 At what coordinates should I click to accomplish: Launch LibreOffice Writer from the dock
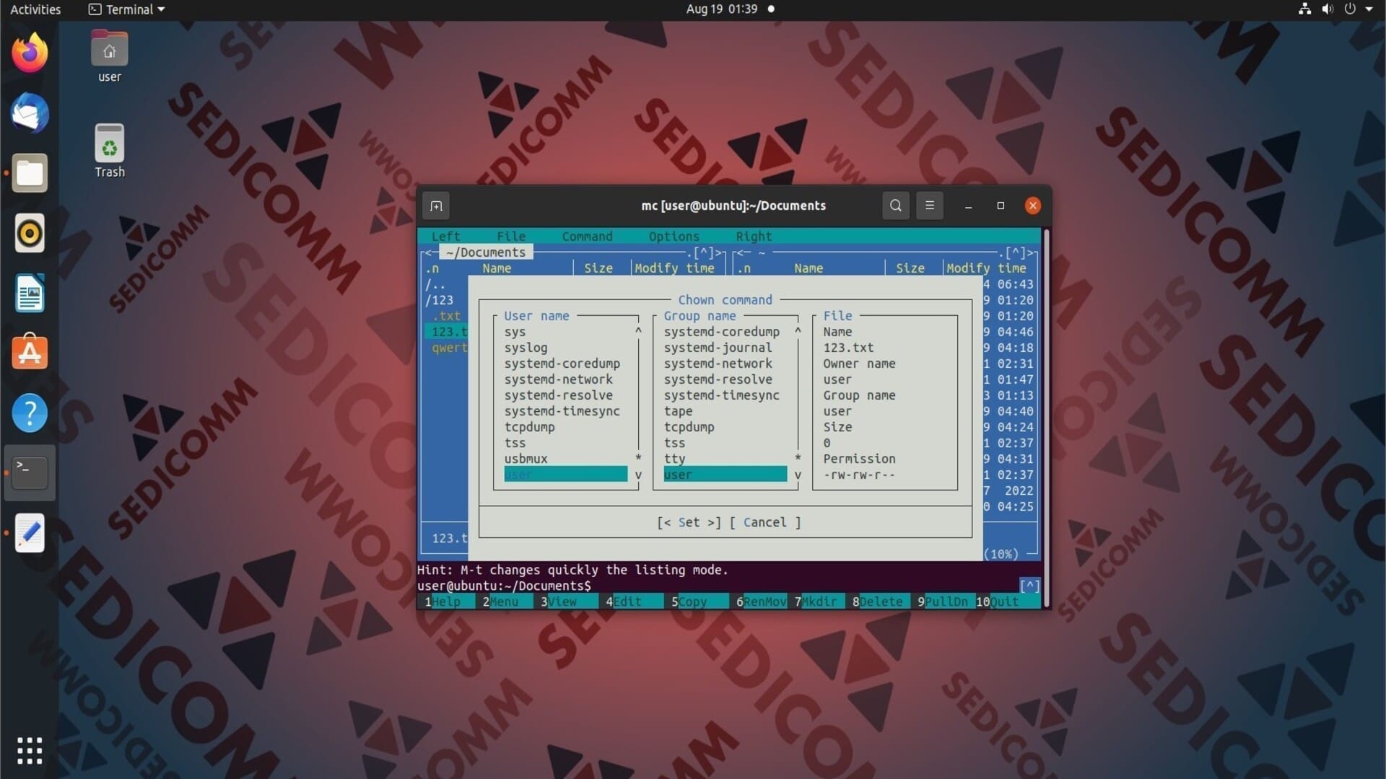click(30, 293)
